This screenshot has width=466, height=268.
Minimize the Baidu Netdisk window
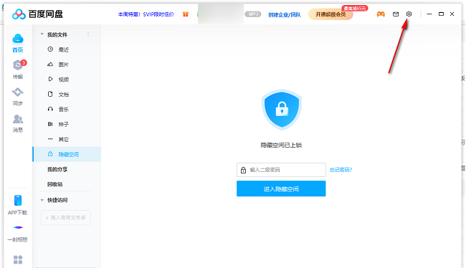[x=429, y=14]
